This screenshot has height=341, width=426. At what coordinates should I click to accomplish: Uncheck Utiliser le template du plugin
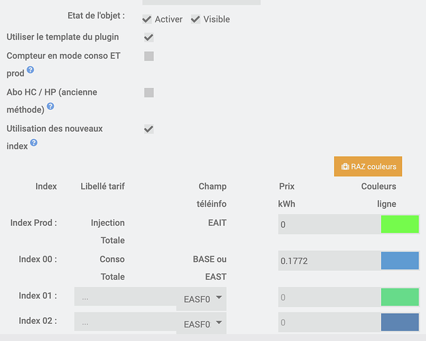pos(149,38)
